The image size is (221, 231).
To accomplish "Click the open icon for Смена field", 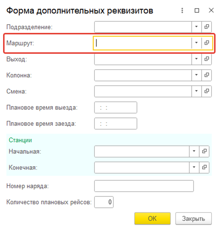I will [x=207, y=91].
